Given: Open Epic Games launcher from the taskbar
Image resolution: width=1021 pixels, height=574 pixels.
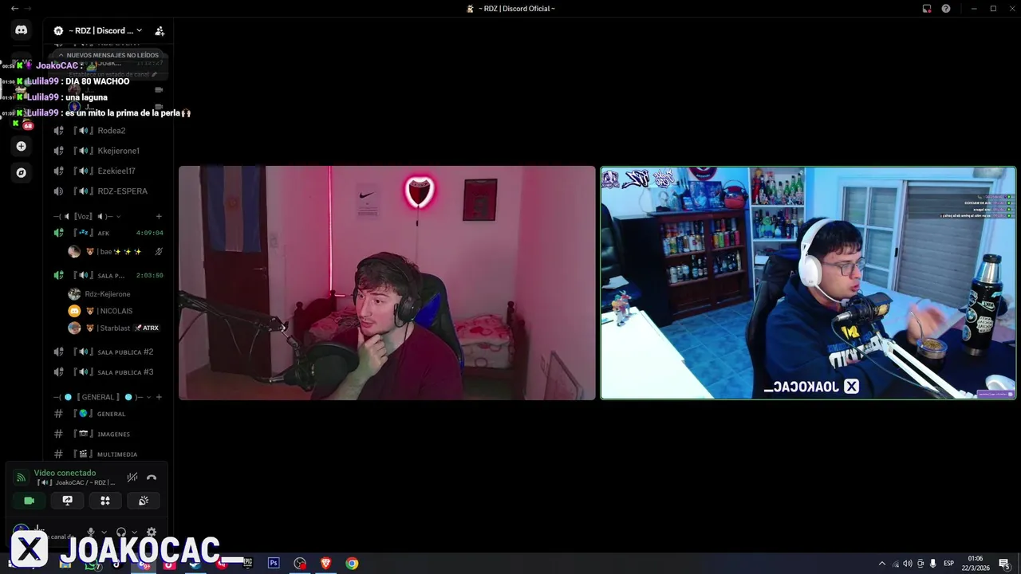Looking at the screenshot, I should point(247,563).
